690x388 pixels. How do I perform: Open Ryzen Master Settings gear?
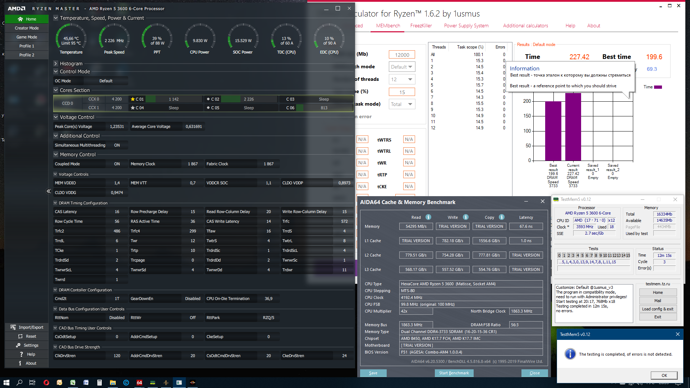tap(18, 345)
